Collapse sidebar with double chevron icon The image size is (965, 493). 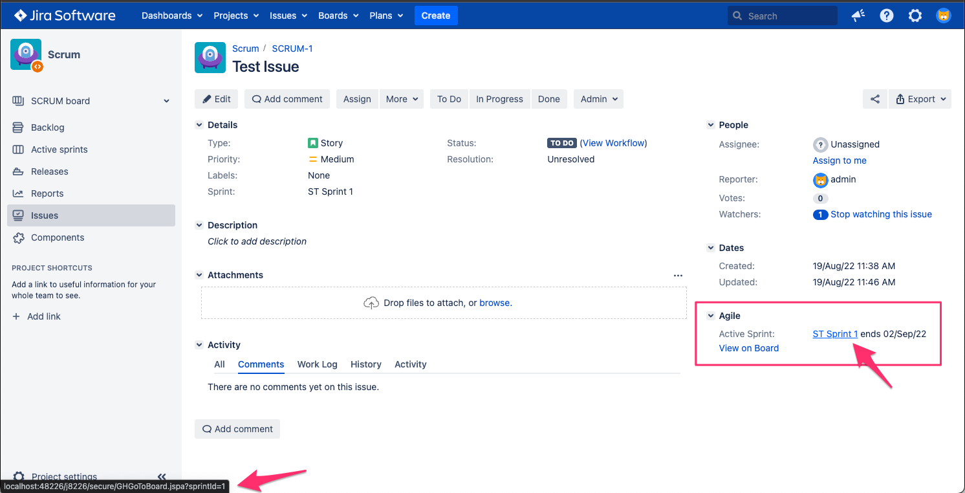click(162, 476)
